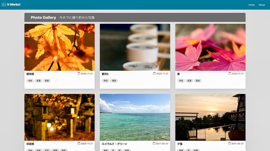
Task: Select the 寺社 tag on the 透明感 card
Action: (x=30, y=81)
